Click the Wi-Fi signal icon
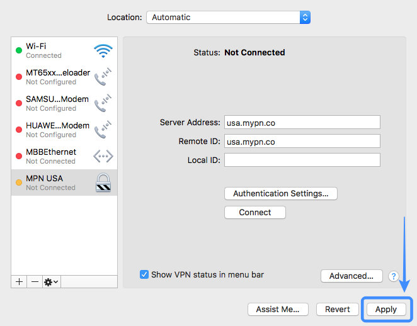The image size is (417, 326). [x=103, y=51]
